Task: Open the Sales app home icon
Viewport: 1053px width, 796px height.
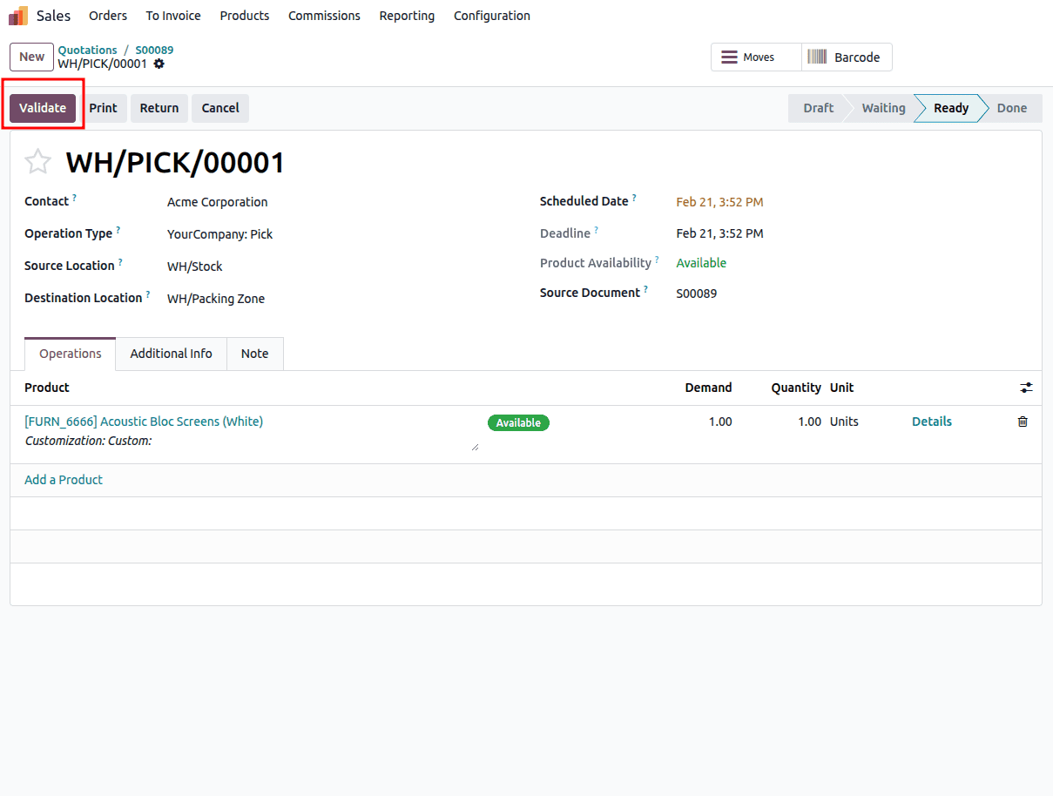Action: [18, 16]
